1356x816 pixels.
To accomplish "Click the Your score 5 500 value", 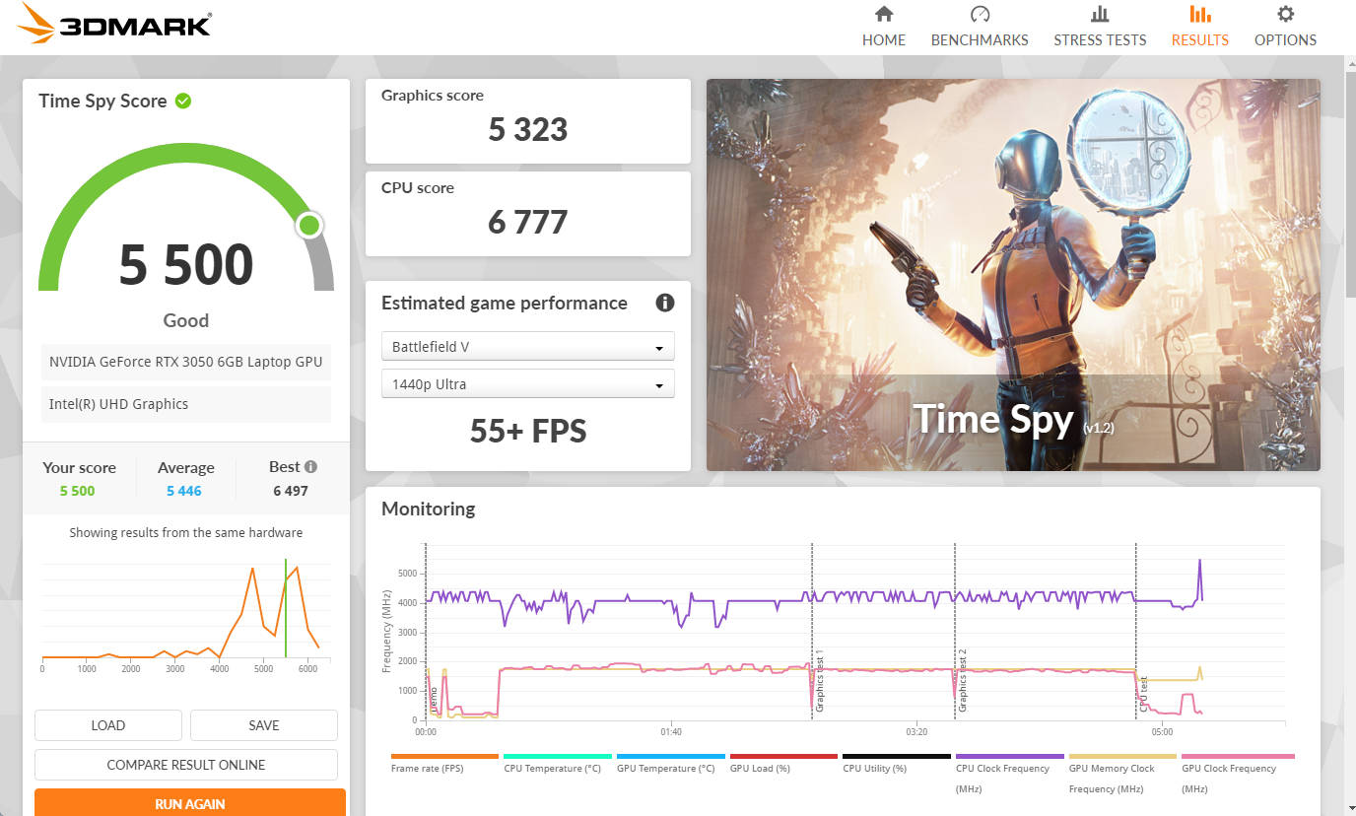I will pyautogui.click(x=78, y=491).
